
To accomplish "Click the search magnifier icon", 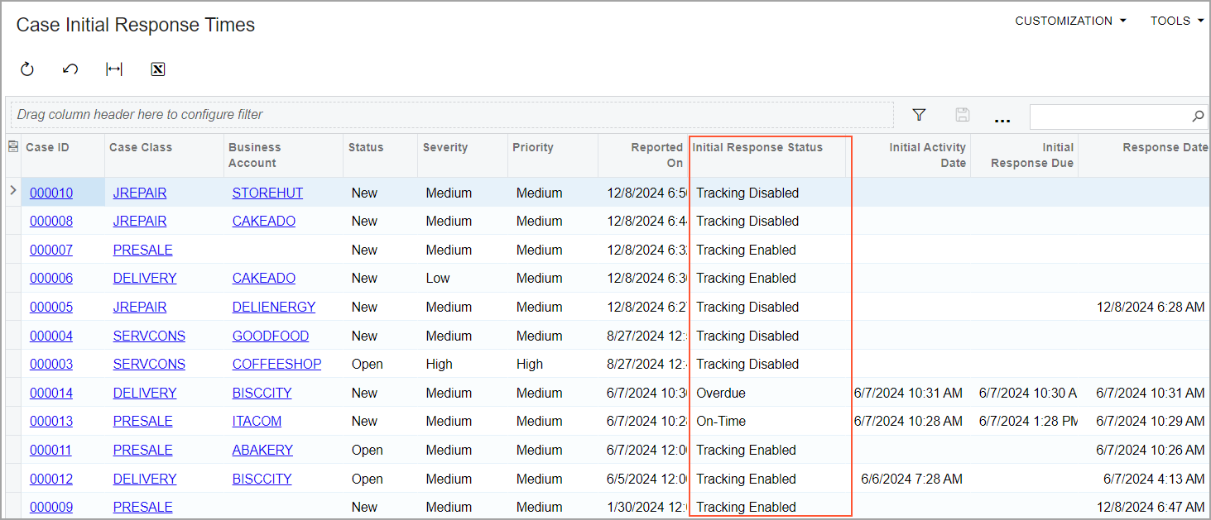I will 1198,117.
